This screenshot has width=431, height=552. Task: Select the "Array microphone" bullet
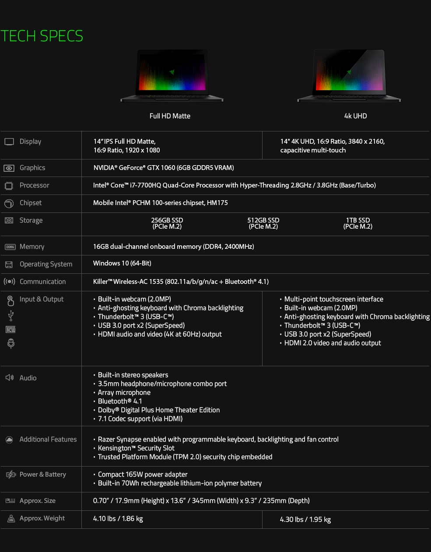(x=124, y=393)
